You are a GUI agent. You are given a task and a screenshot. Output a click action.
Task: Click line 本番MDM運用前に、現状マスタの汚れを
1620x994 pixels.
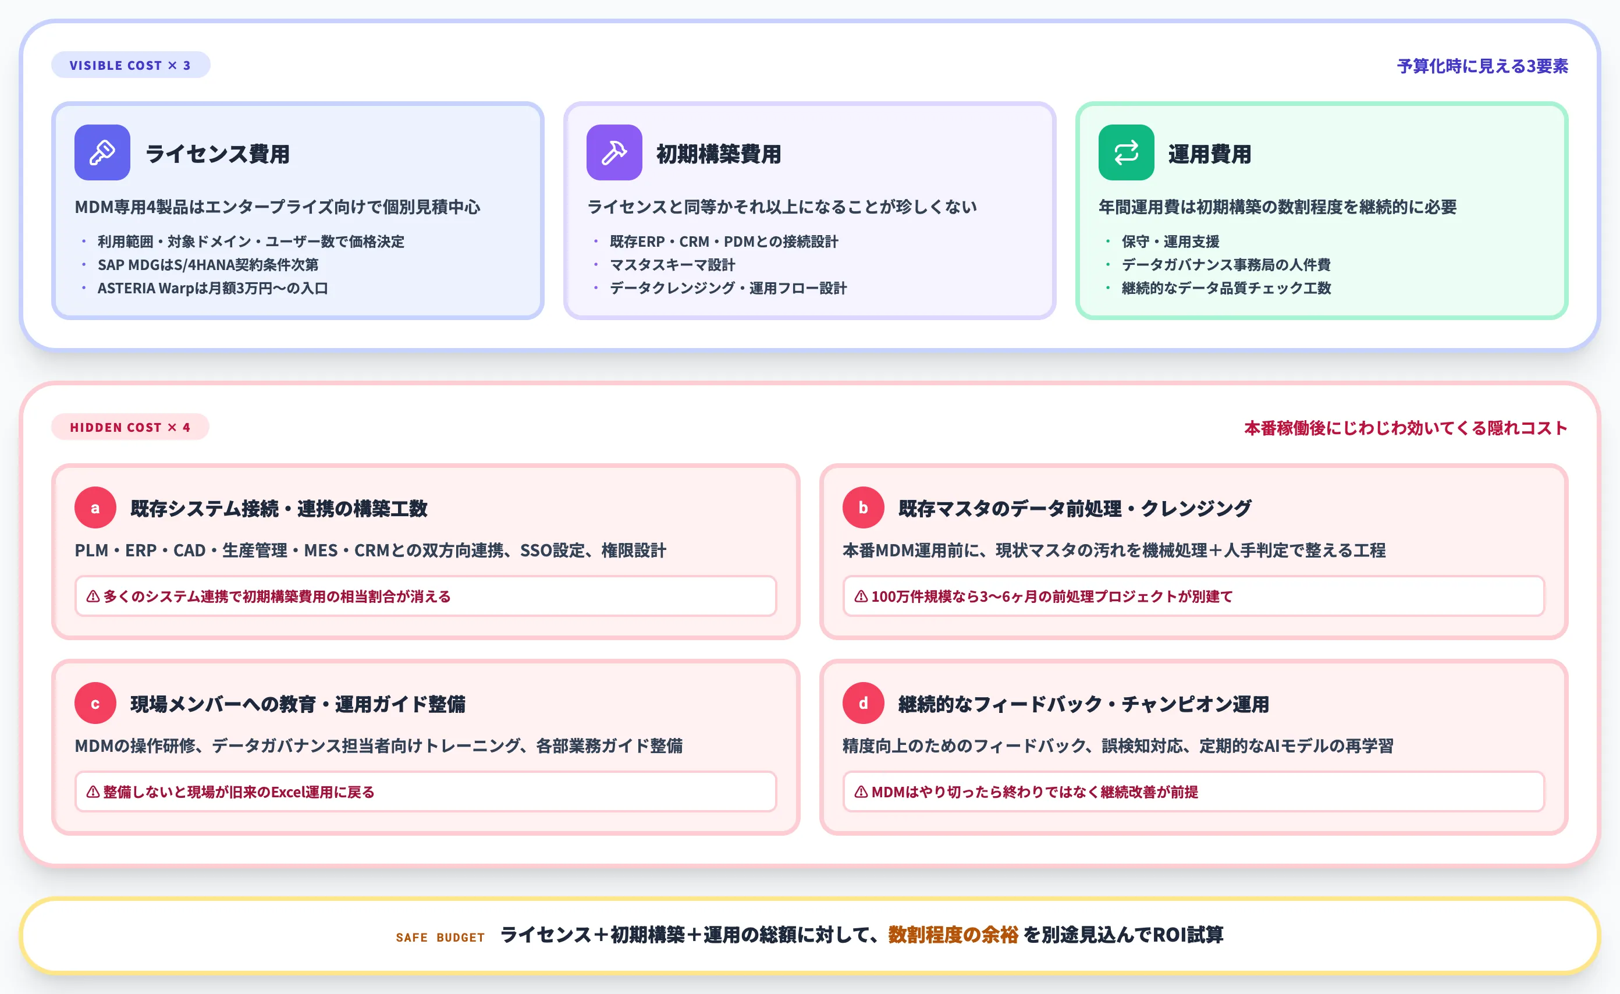[x=1114, y=551]
